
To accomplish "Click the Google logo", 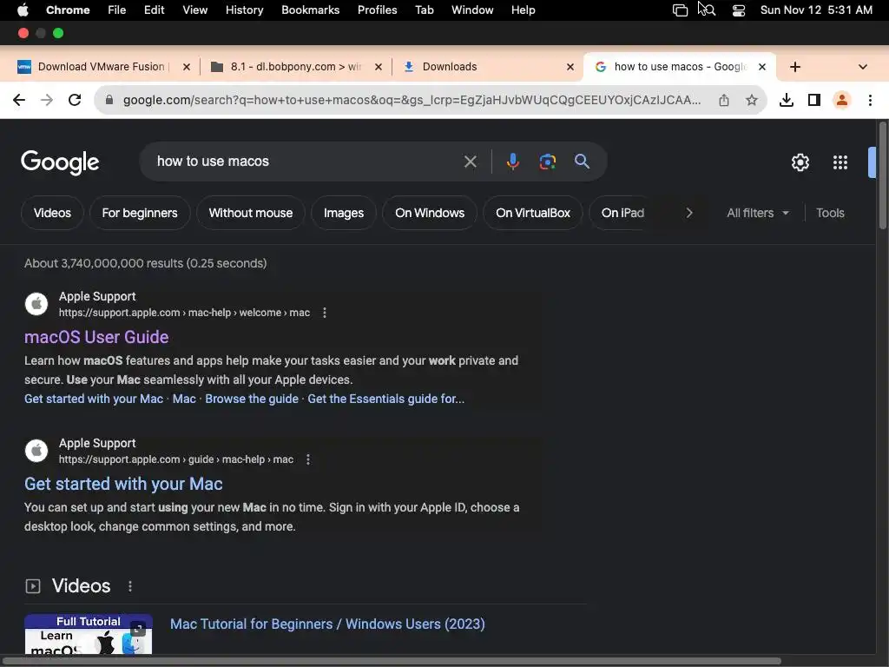I will [x=60, y=162].
